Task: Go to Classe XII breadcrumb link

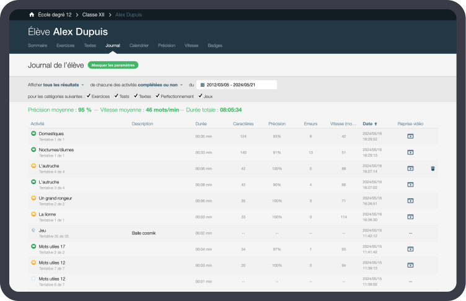Action: pyautogui.click(x=93, y=14)
